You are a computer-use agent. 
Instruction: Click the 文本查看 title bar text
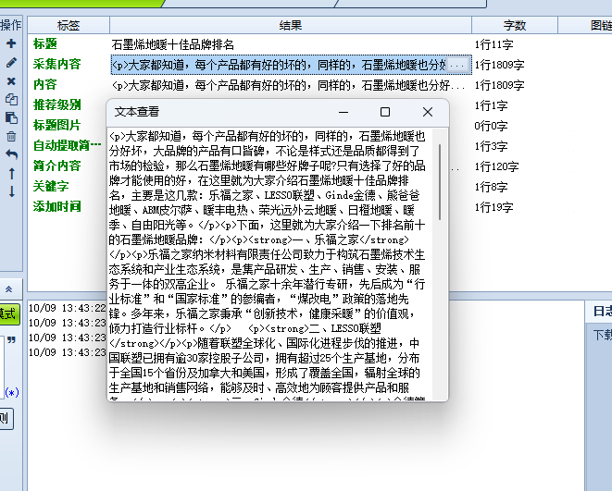tap(137, 112)
